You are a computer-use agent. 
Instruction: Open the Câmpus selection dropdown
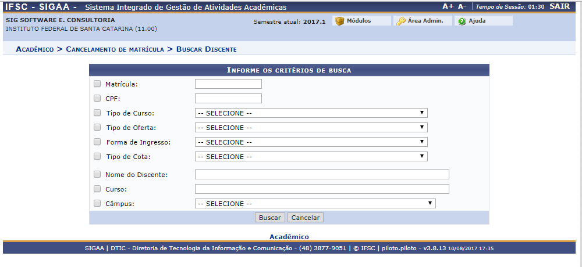[x=315, y=203]
